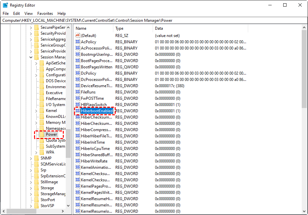Expand the Srp key arrow
The height and width of the screenshot is (215, 308).
coord(31,170)
